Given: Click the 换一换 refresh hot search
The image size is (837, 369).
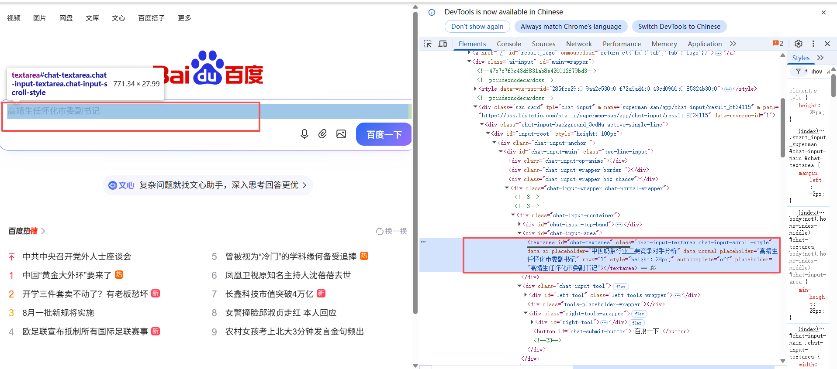Looking at the screenshot, I should pyautogui.click(x=392, y=231).
